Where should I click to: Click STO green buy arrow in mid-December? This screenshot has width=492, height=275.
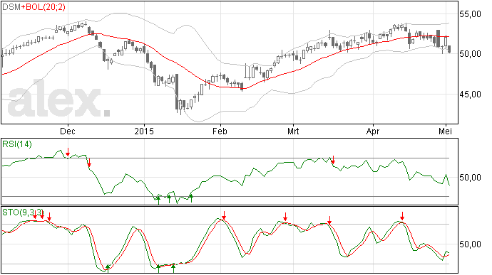point(108,269)
